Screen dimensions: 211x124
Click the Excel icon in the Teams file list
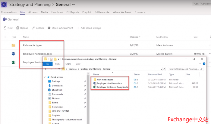point(13,62)
